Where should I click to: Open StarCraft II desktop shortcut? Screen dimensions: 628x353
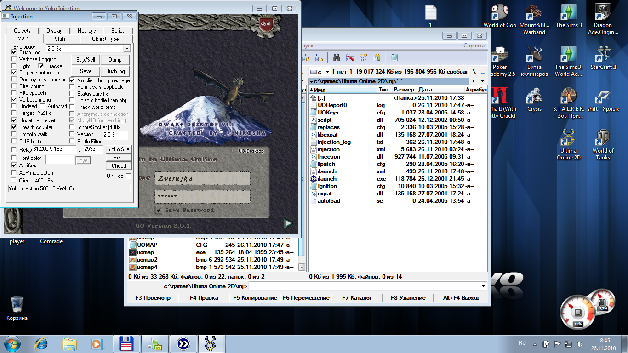[x=603, y=57]
